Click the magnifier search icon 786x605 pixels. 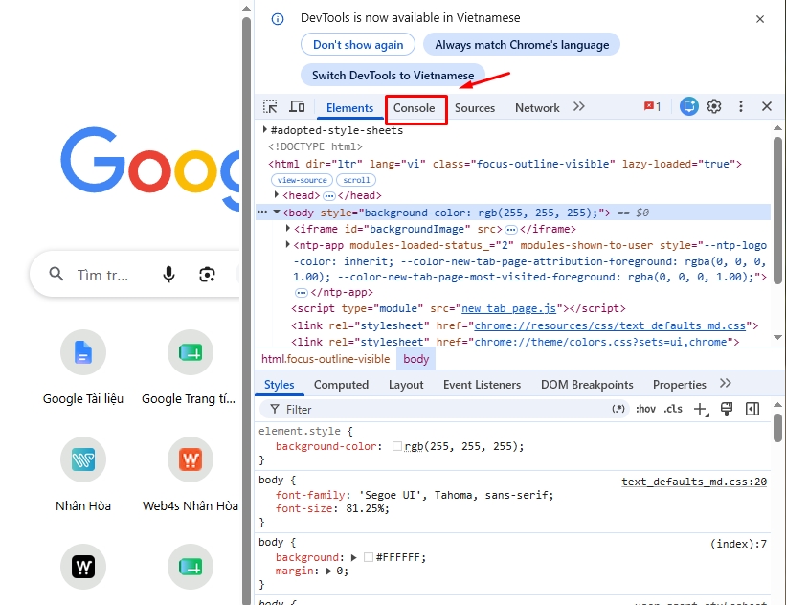56,274
